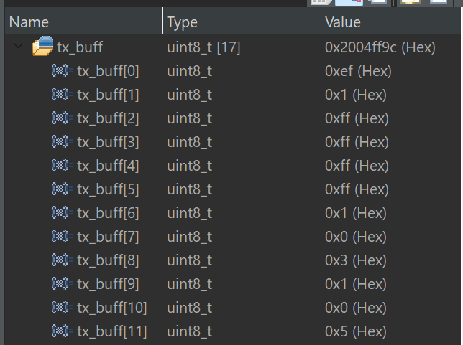The image size is (463, 345).
Task: Click the 0xff (Hex) value of tx_buff[2]
Action: tap(357, 118)
